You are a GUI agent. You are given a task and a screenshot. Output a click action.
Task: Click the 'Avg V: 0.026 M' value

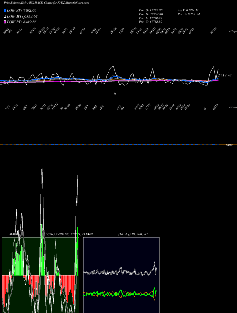click(x=188, y=10)
